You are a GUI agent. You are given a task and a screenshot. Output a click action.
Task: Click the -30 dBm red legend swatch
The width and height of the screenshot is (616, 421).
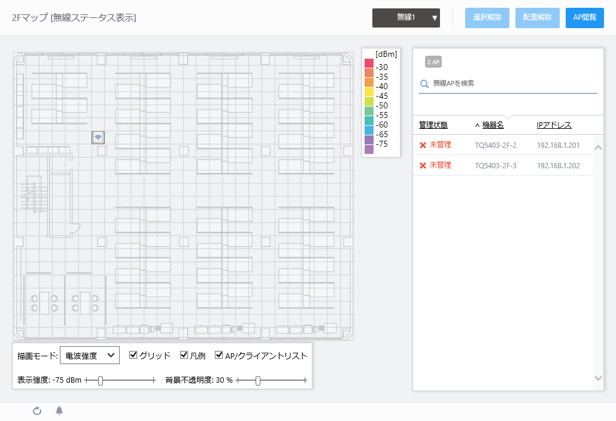[369, 63]
